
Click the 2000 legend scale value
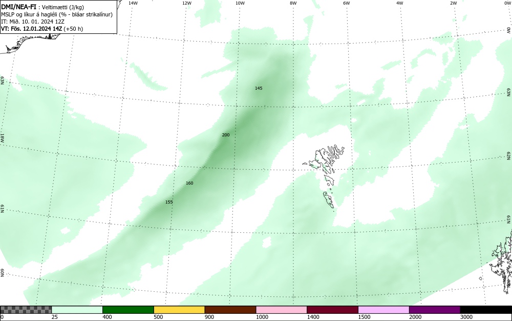click(x=415, y=317)
